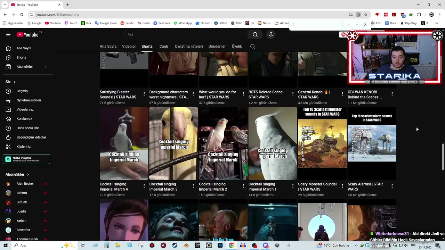This screenshot has height=250, width=445.
Task: Open the Niche Insights button
Action: [26, 159]
